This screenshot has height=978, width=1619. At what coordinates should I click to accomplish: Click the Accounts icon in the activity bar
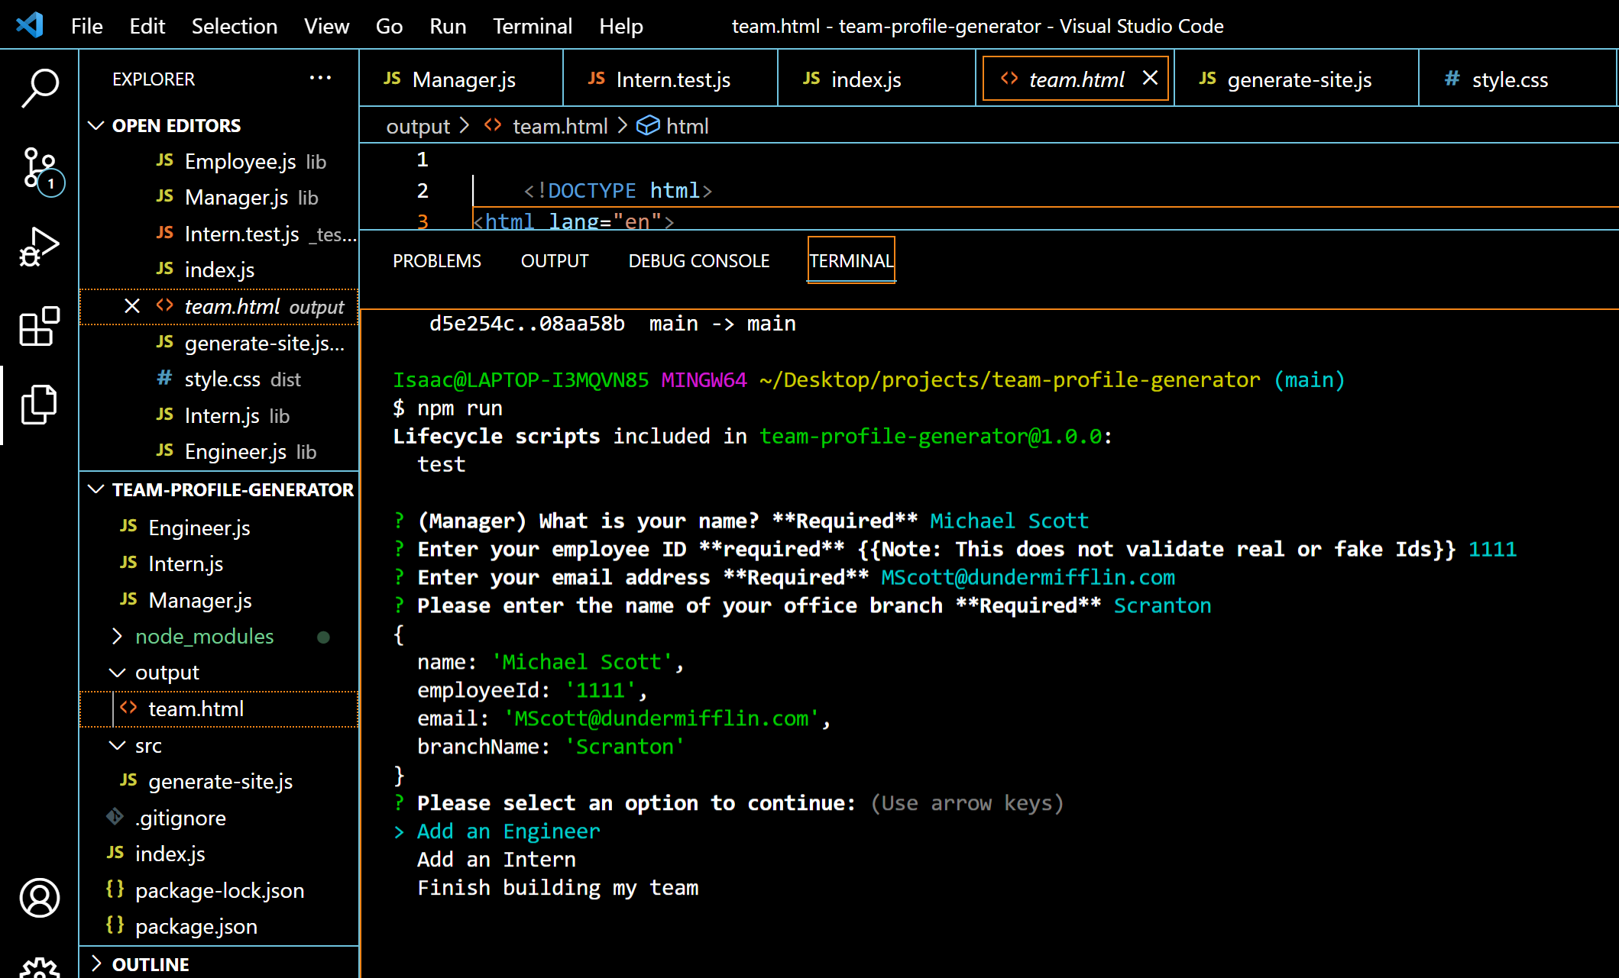coord(39,899)
